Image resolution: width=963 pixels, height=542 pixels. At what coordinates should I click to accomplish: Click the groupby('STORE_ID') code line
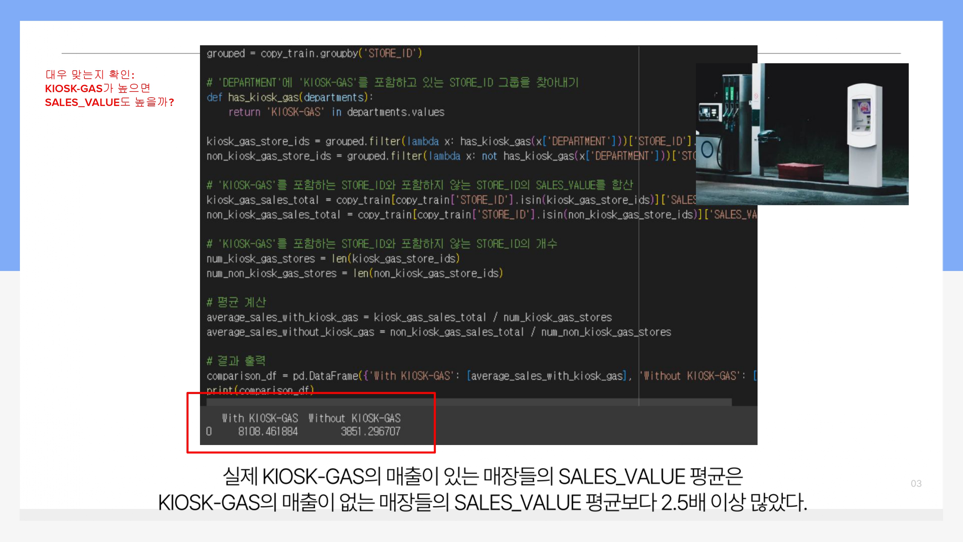[x=314, y=53]
